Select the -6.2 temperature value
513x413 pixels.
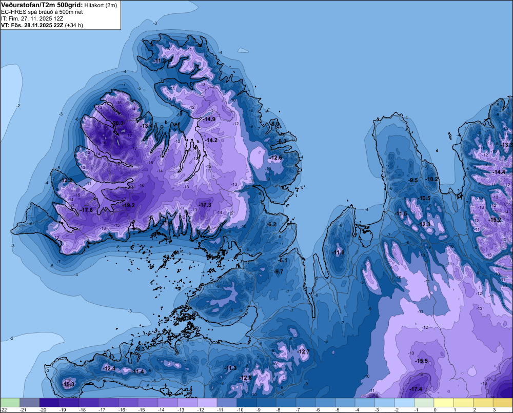[271, 225]
